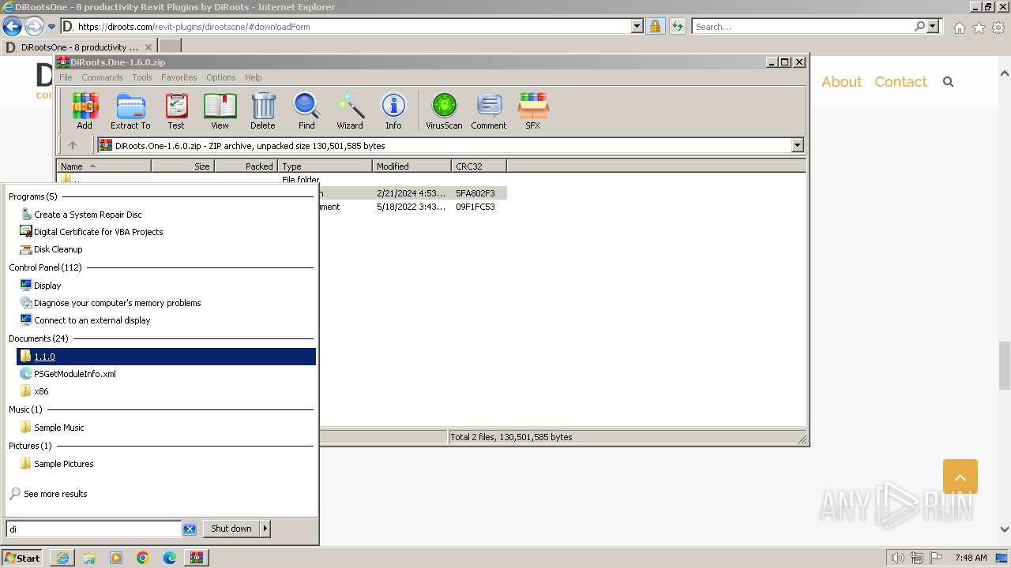Screen dimensions: 1011x568
Task: Click the Windows Start button
Action: 22,558
